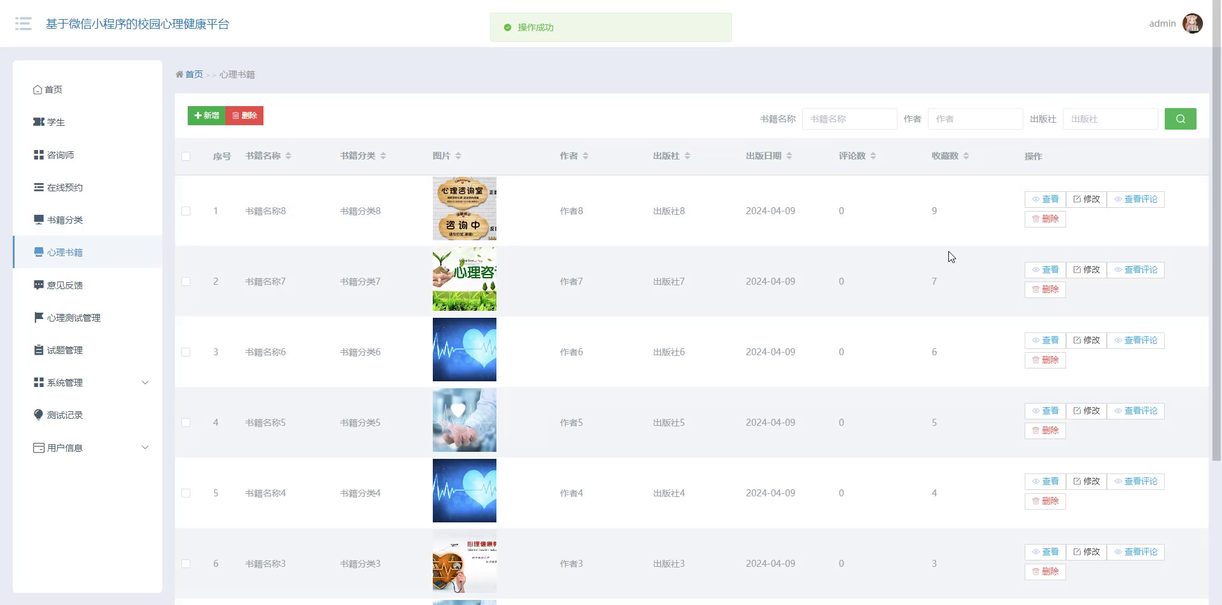Expand the 系统管理 submenu chevron
The height and width of the screenshot is (605, 1222).
145,383
